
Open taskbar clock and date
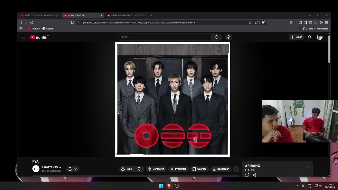tap(330, 186)
